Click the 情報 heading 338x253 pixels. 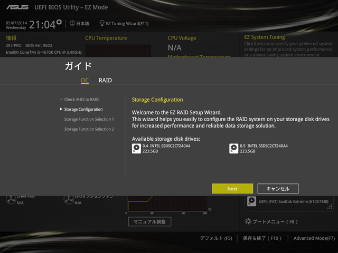click(x=11, y=38)
